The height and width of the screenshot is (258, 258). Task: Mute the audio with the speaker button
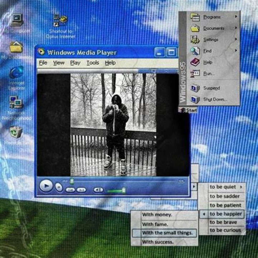point(99,190)
